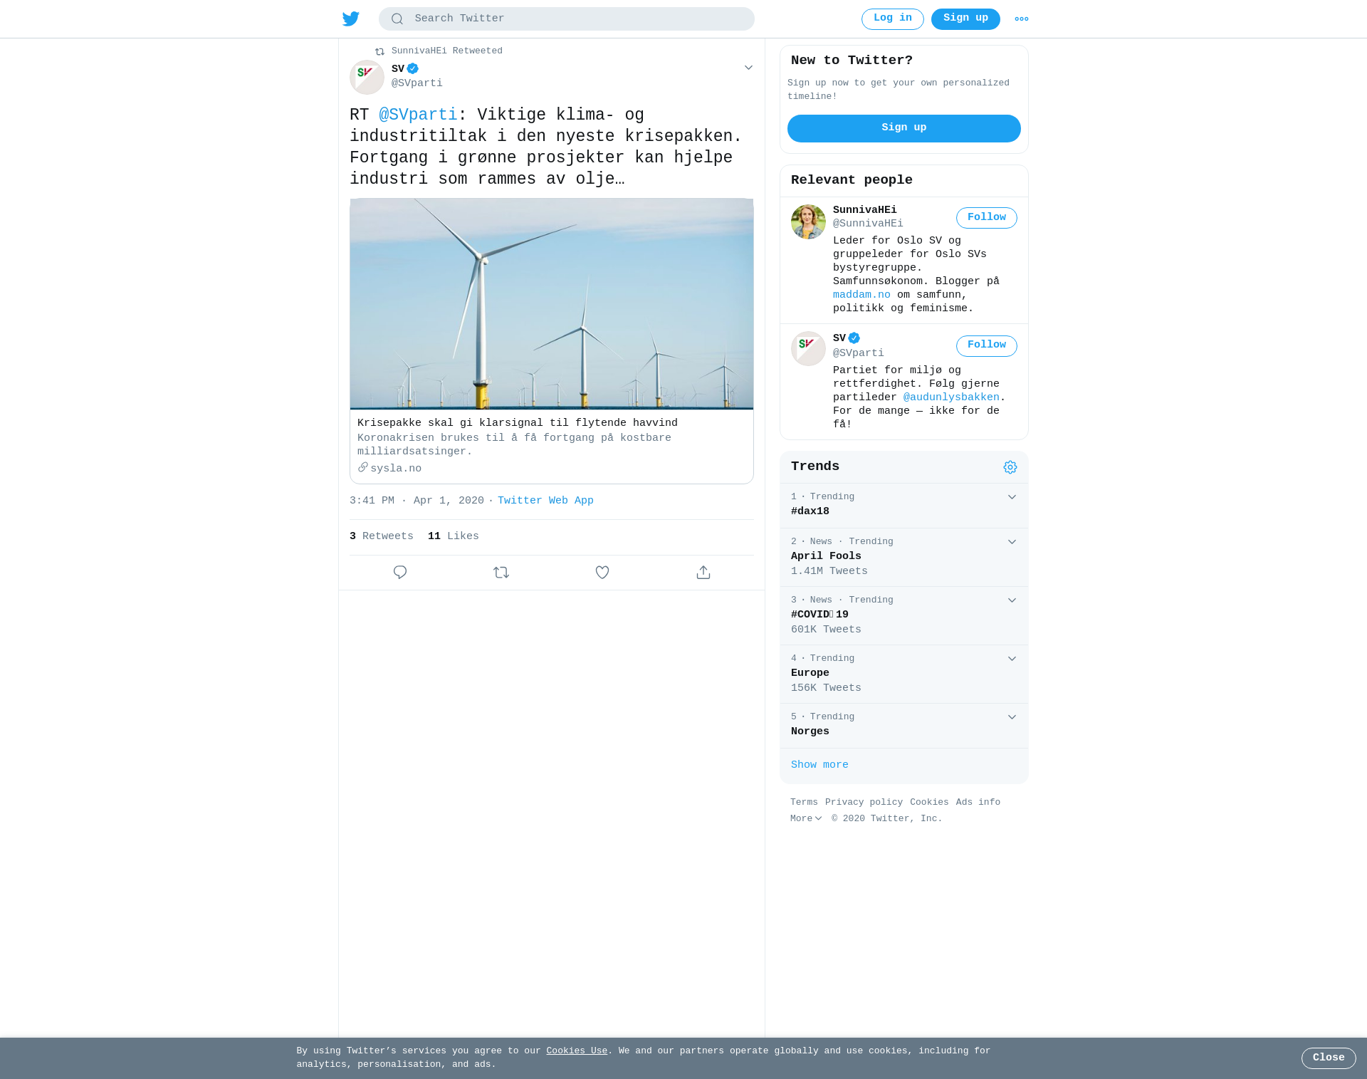Open the Twitter Web App link

click(545, 501)
